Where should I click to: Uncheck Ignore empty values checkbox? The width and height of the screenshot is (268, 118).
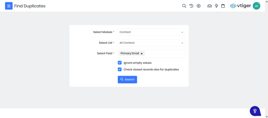120,63
